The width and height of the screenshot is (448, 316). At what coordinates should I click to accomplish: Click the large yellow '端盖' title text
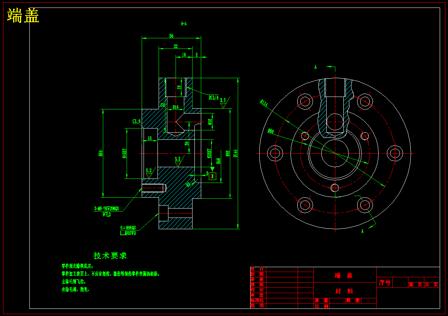pos(23,16)
